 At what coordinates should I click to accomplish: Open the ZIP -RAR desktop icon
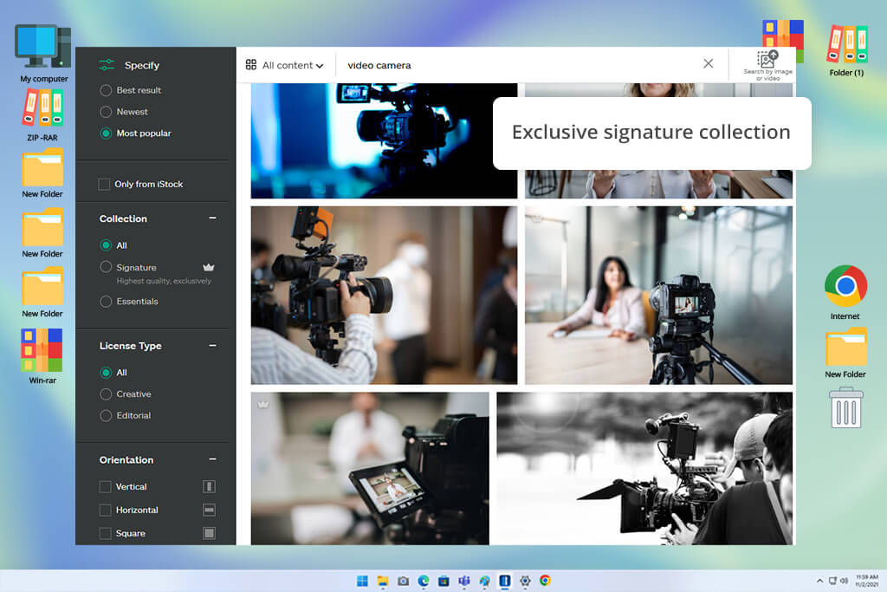click(42, 115)
